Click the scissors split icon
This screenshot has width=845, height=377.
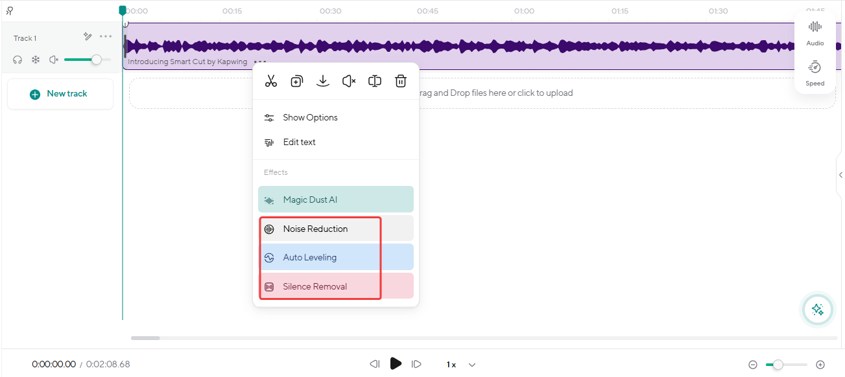click(271, 81)
